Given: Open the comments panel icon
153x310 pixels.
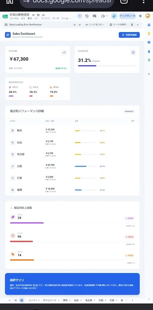Looking at the screenshot, I should 94,16.
